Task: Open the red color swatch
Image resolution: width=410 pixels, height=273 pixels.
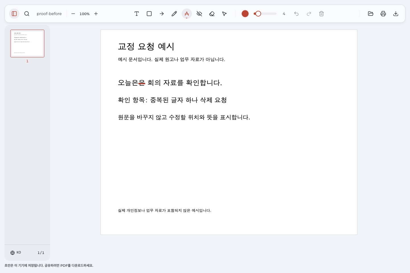Action: coord(245,14)
